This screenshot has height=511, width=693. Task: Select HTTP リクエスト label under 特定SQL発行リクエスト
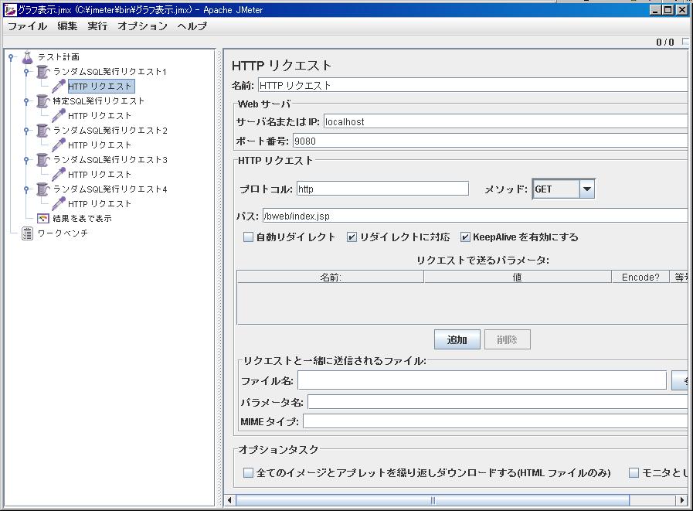click(100, 115)
